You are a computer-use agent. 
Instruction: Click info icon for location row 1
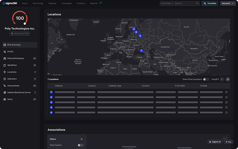pyautogui.click(x=226, y=92)
